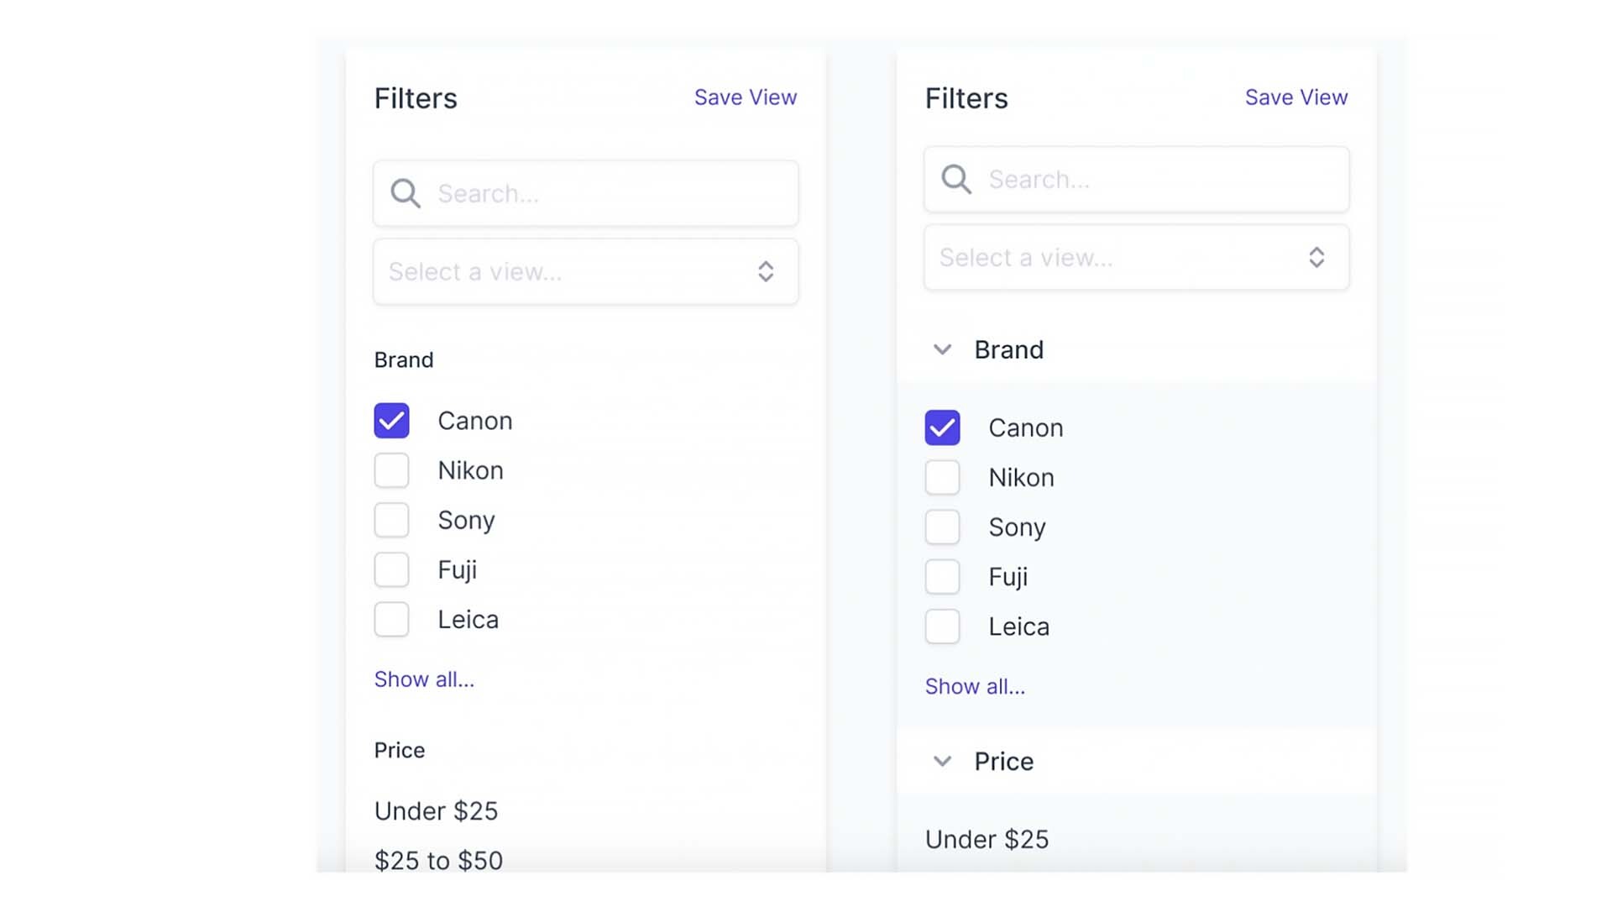Collapse the Brand section chevron
The height and width of the screenshot is (907, 1612).
pos(942,350)
